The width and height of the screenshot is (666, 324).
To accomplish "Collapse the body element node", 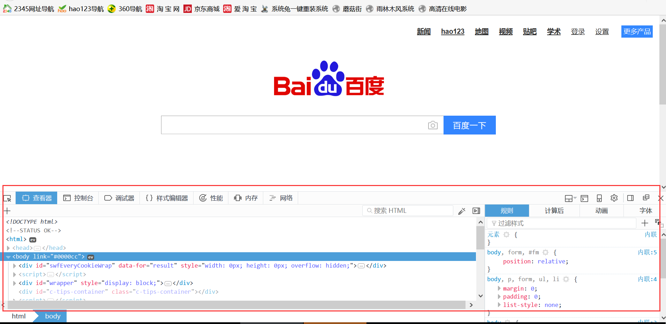I will [x=8, y=257].
